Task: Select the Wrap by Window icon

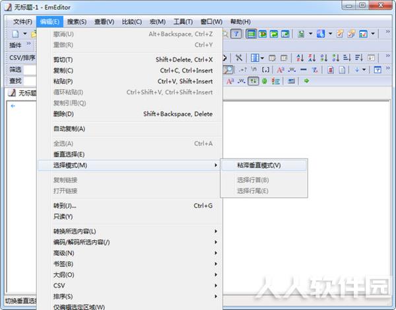Action: (274, 34)
